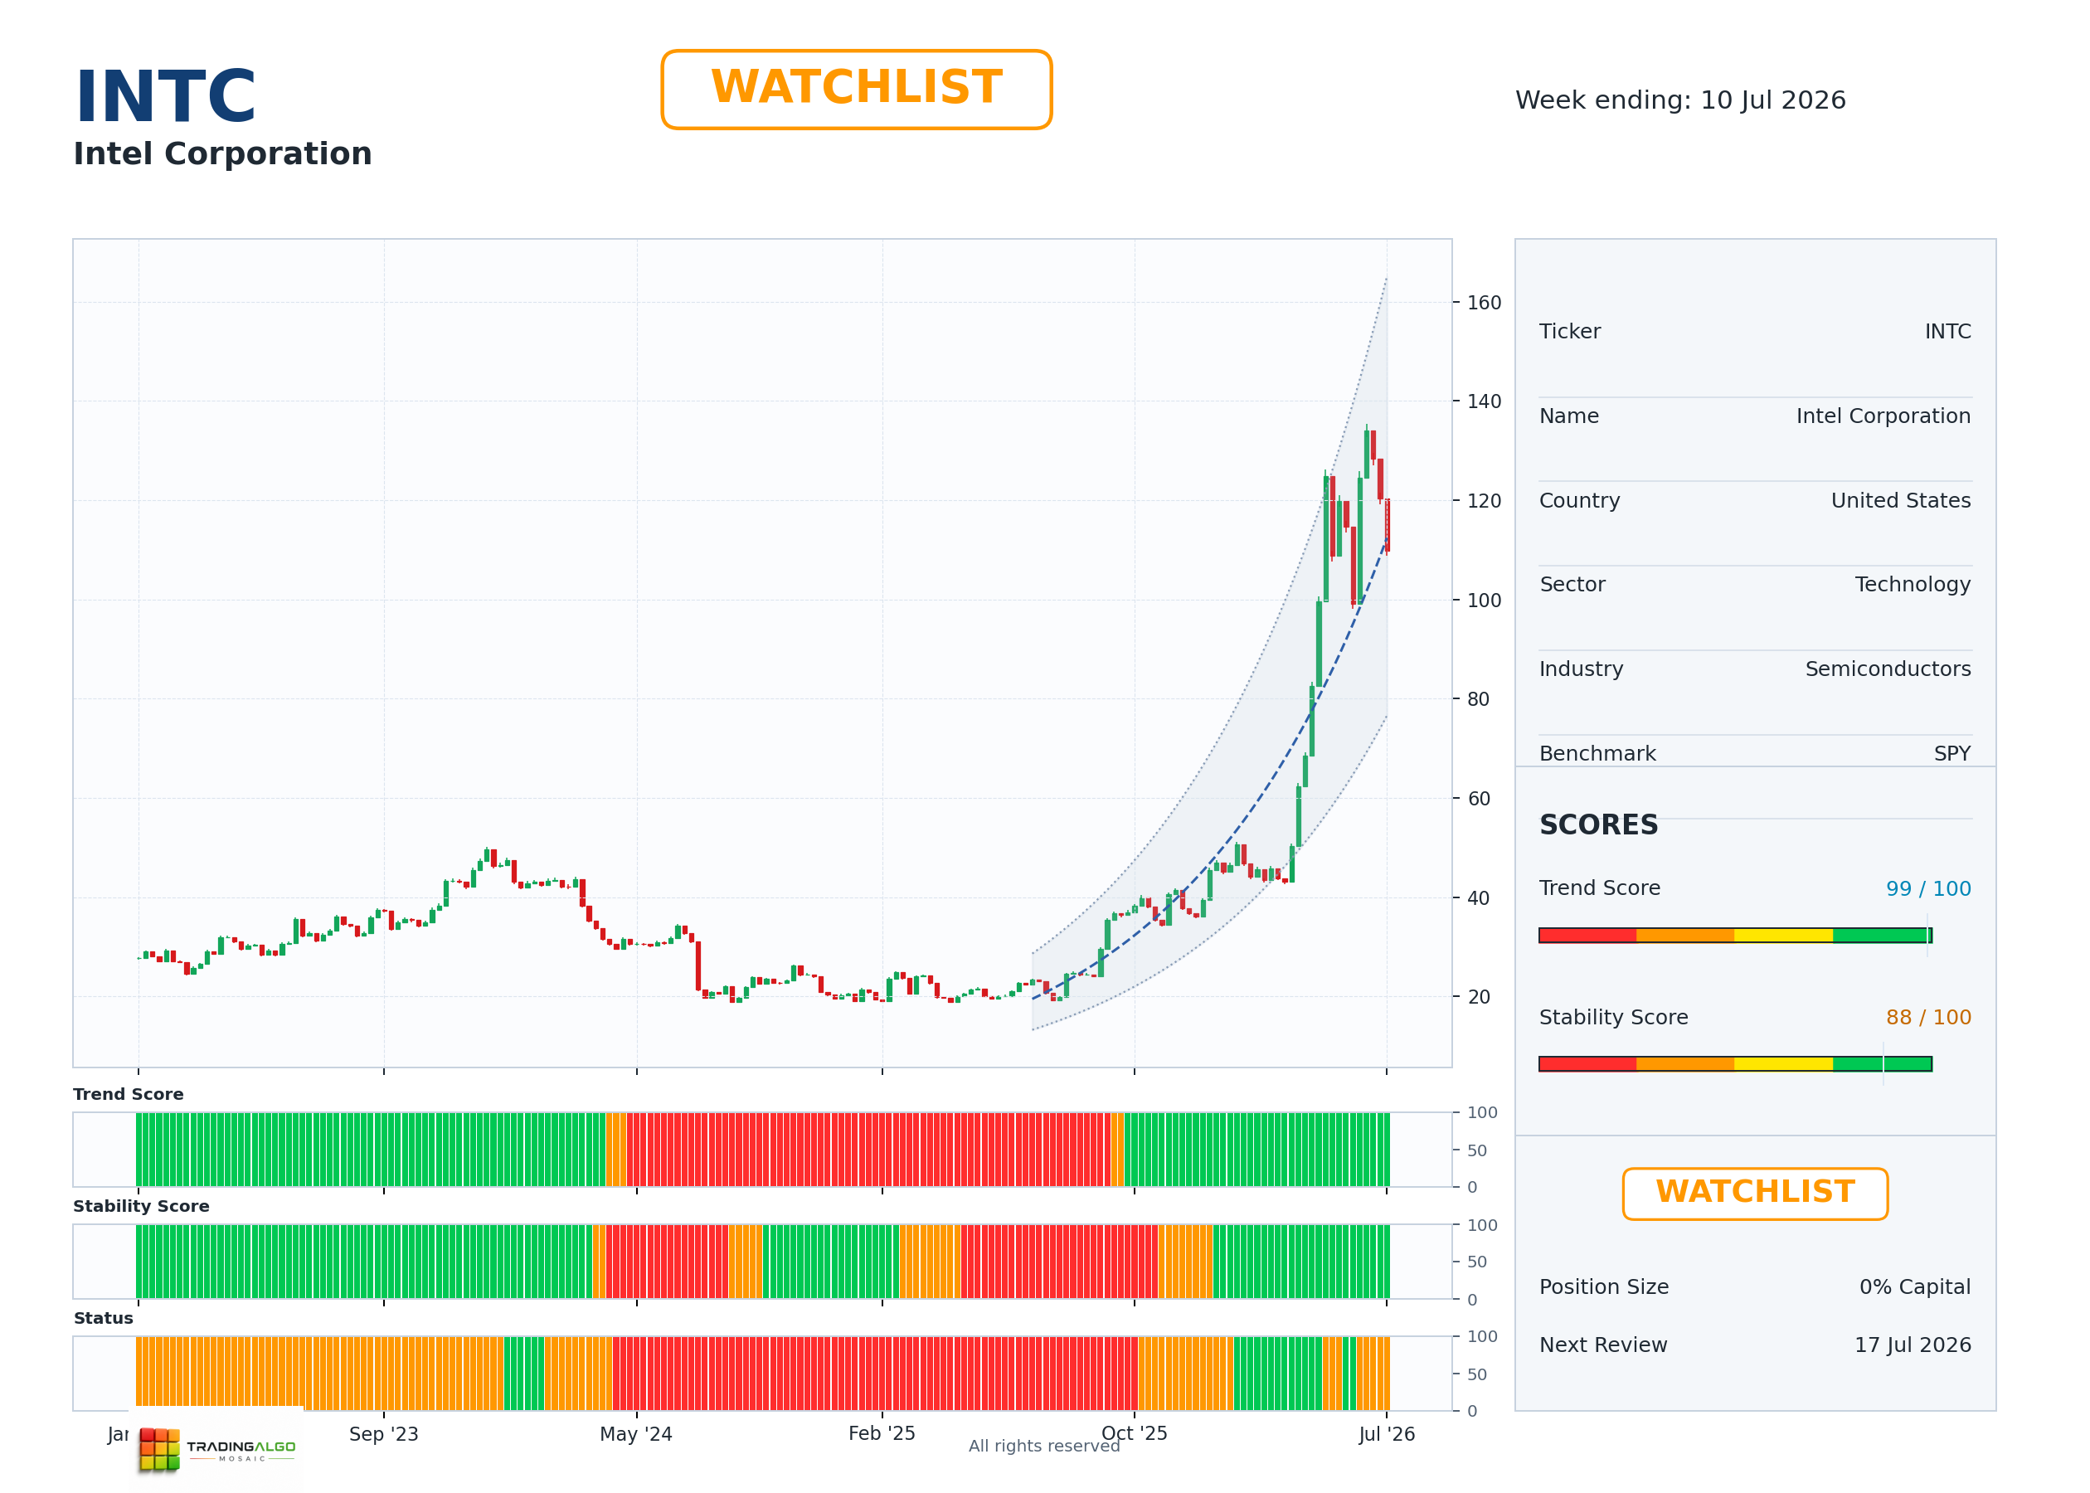The height and width of the screenshot is (1493, 2090).
Task: Click the 'Next Review' label
Action: (x=1603, y=1345)
